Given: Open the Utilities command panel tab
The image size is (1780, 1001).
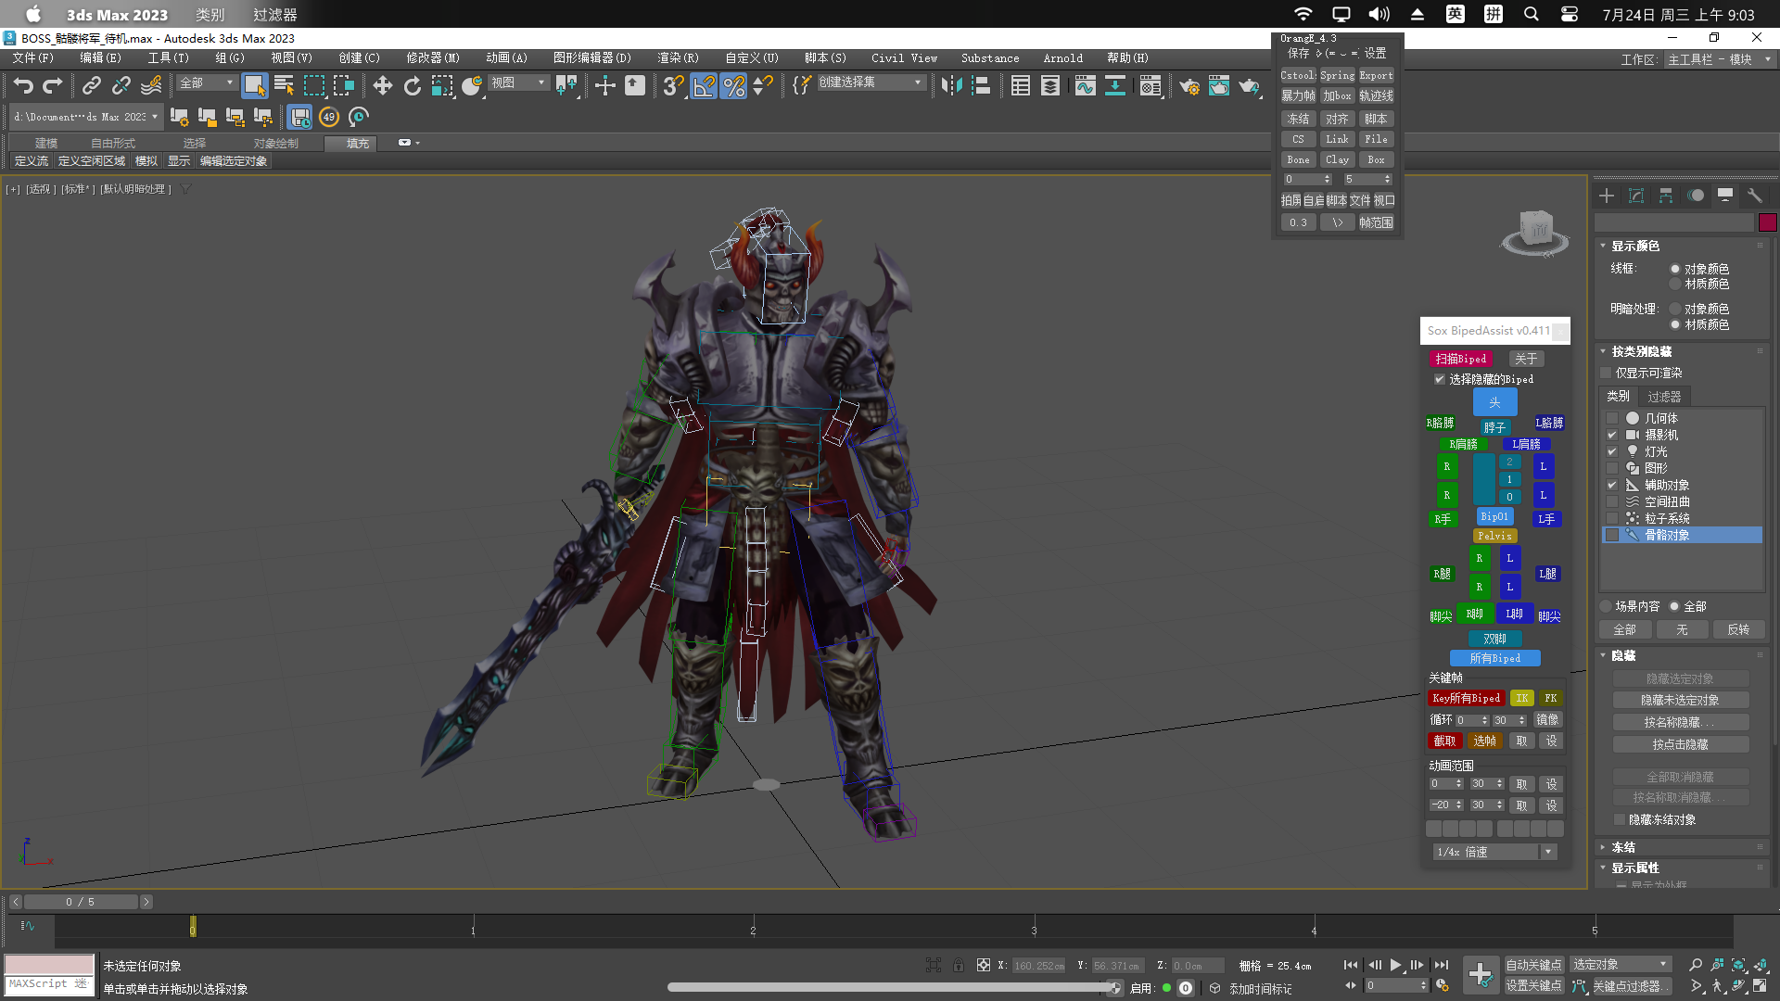Looking at the screenshot, I should pos(1754,196).
